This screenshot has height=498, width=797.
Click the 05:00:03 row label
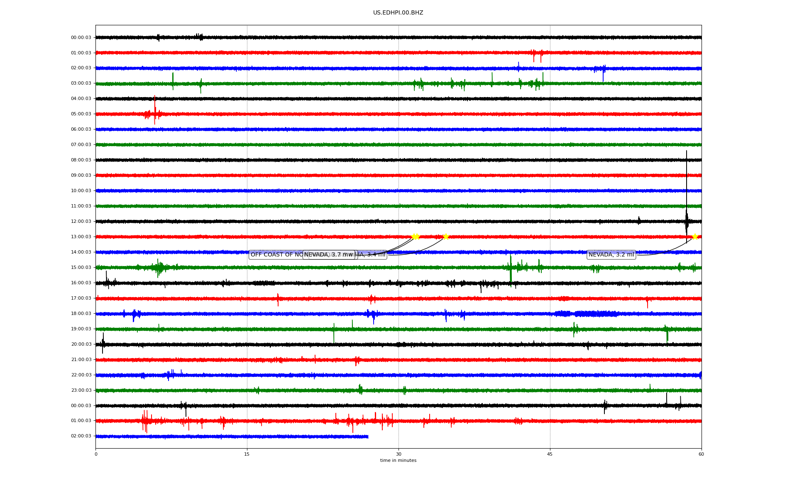click(x=81, y=114)
